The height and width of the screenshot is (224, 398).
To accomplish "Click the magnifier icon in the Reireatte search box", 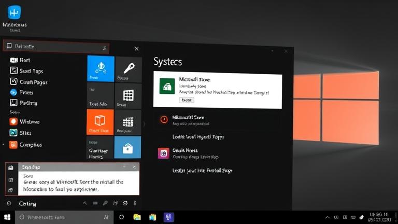I will click(104, 48).
